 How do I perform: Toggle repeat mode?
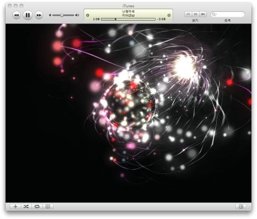37,207
